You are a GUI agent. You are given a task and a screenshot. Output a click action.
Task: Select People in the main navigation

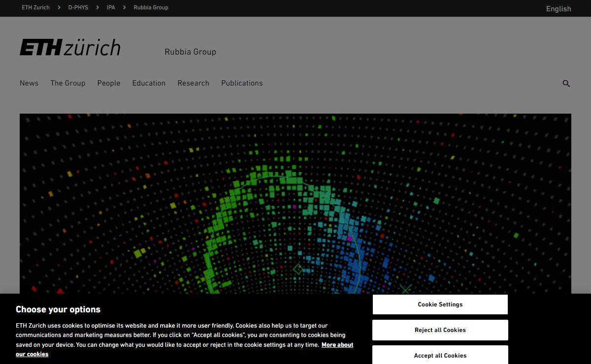point(108,83)
